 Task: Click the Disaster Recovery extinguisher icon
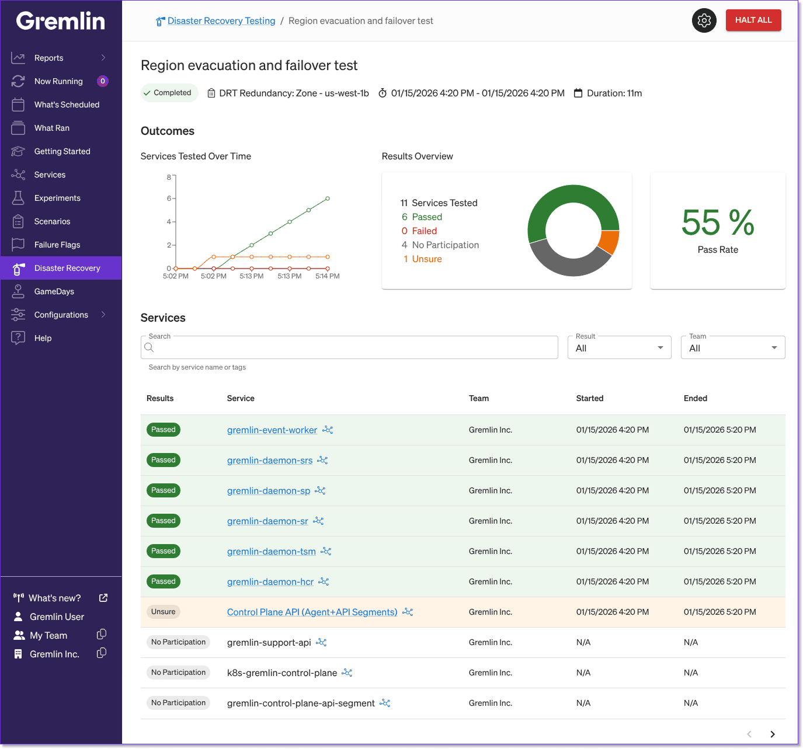click(18, 269)
